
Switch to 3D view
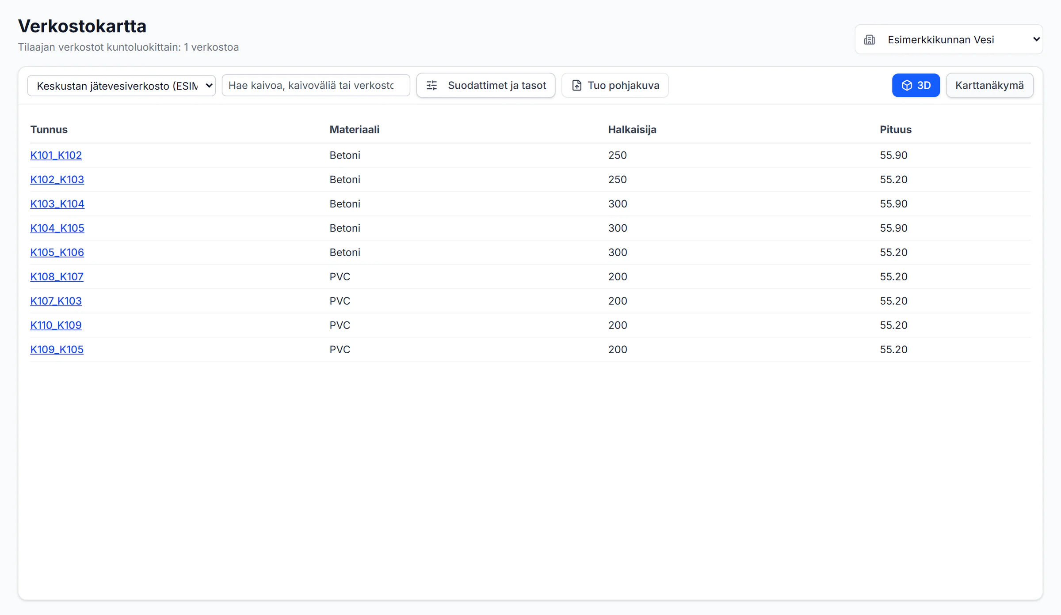point(916,85)
